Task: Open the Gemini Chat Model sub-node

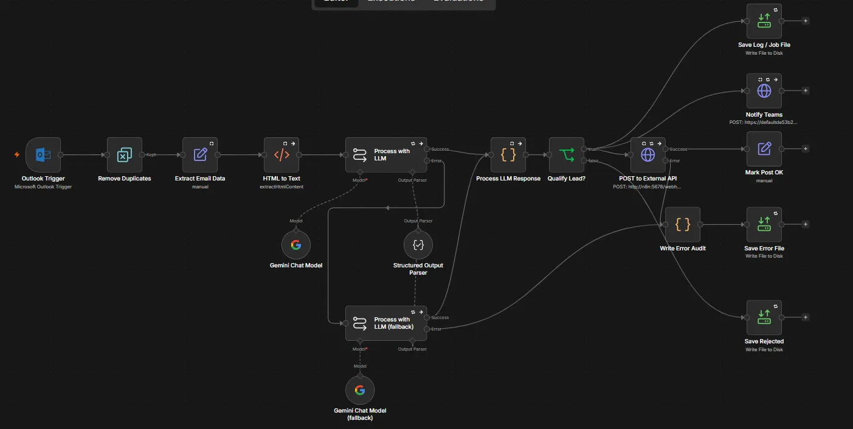Action: pyautogui.click(x=296, y=245)
